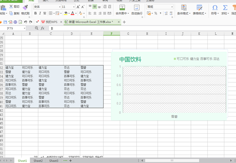Increase font size with the larger A
236x163 pixels.
click(78, 7)
